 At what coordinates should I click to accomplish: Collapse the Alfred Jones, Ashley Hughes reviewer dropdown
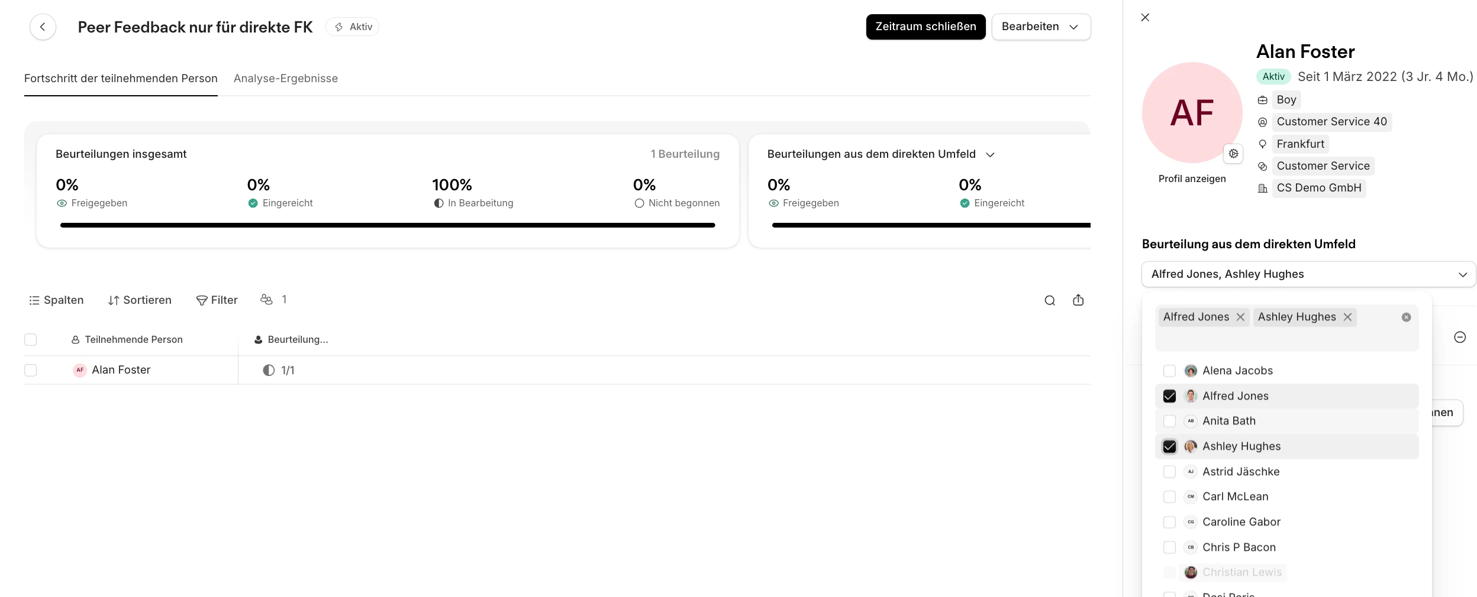(1462, 275)
